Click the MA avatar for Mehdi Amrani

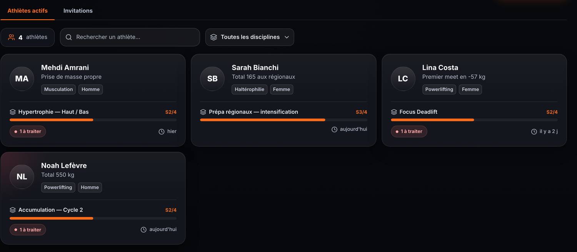point(22,78)
